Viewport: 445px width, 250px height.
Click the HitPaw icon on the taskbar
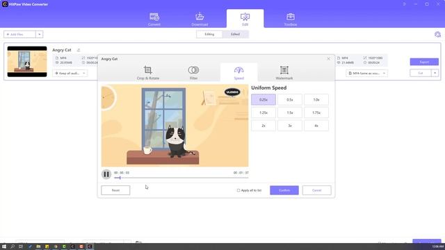[90, 247]
